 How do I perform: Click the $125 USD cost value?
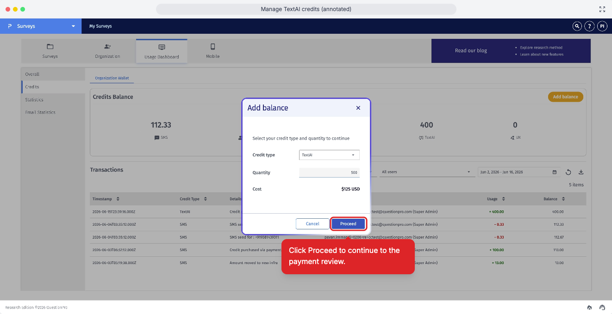click(350, 189)
